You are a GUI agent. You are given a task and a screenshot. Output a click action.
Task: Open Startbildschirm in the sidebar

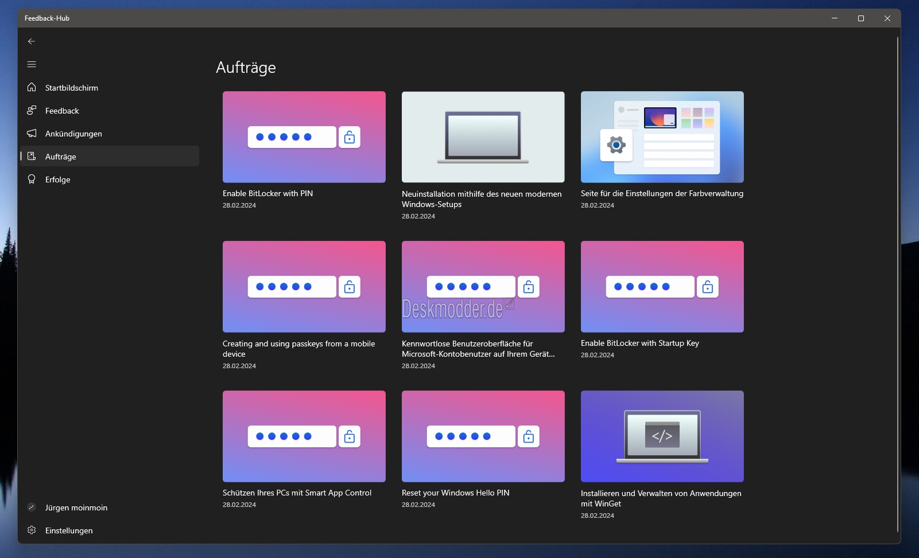110,87
